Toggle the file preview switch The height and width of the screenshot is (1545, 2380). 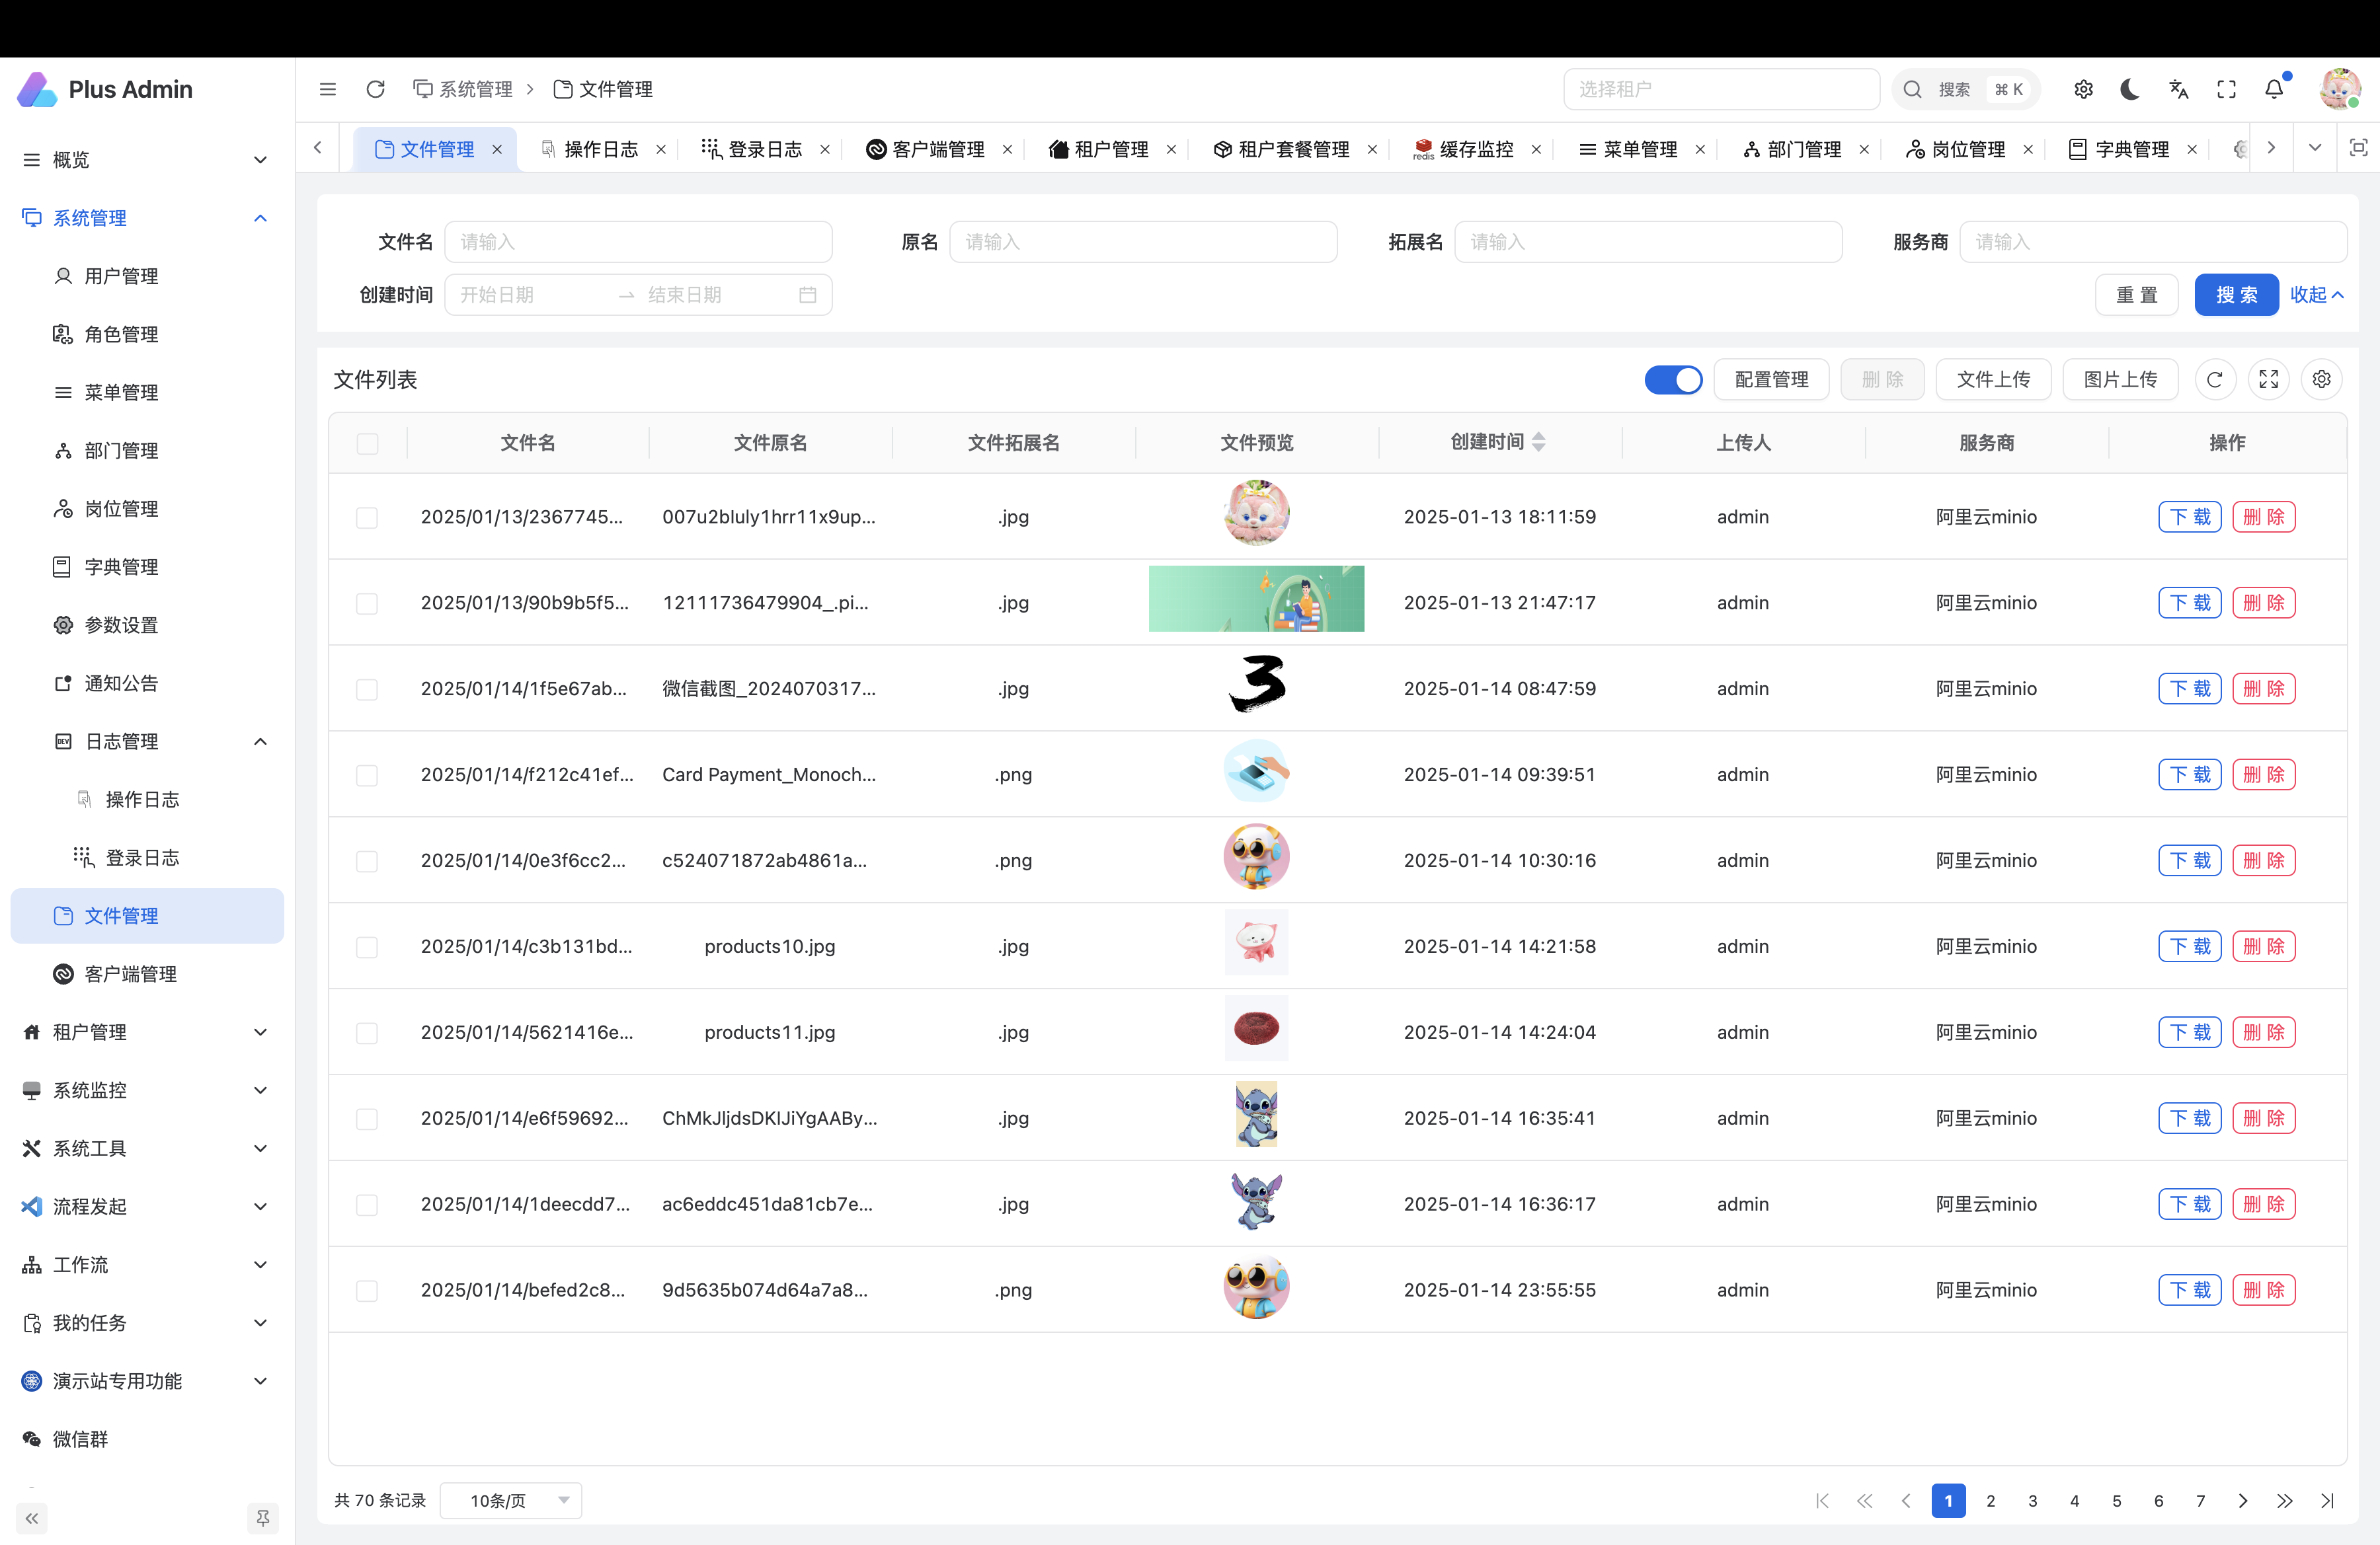pos(1673,380)
